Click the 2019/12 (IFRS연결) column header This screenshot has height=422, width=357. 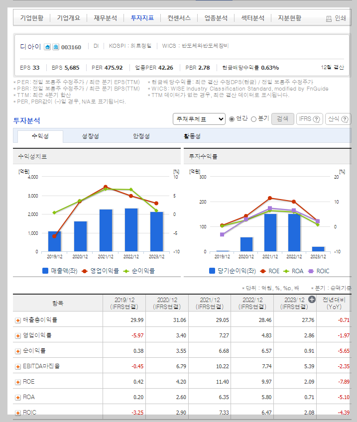[124, 303]
